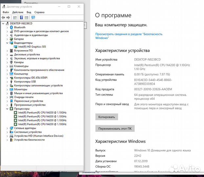This screenshot has height=177, width=204.
Task: Open the Справка menu
Action: (x=39, y=12)
